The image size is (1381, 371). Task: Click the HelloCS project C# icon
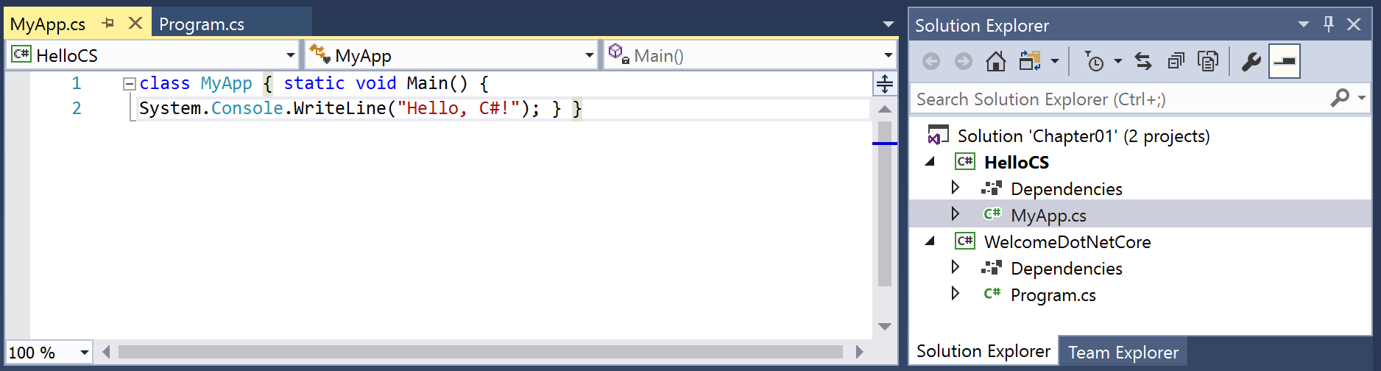pyautogui.click(x=965, y=161)
